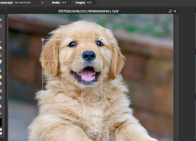Grab the top-left crop handle

(43, 40)
